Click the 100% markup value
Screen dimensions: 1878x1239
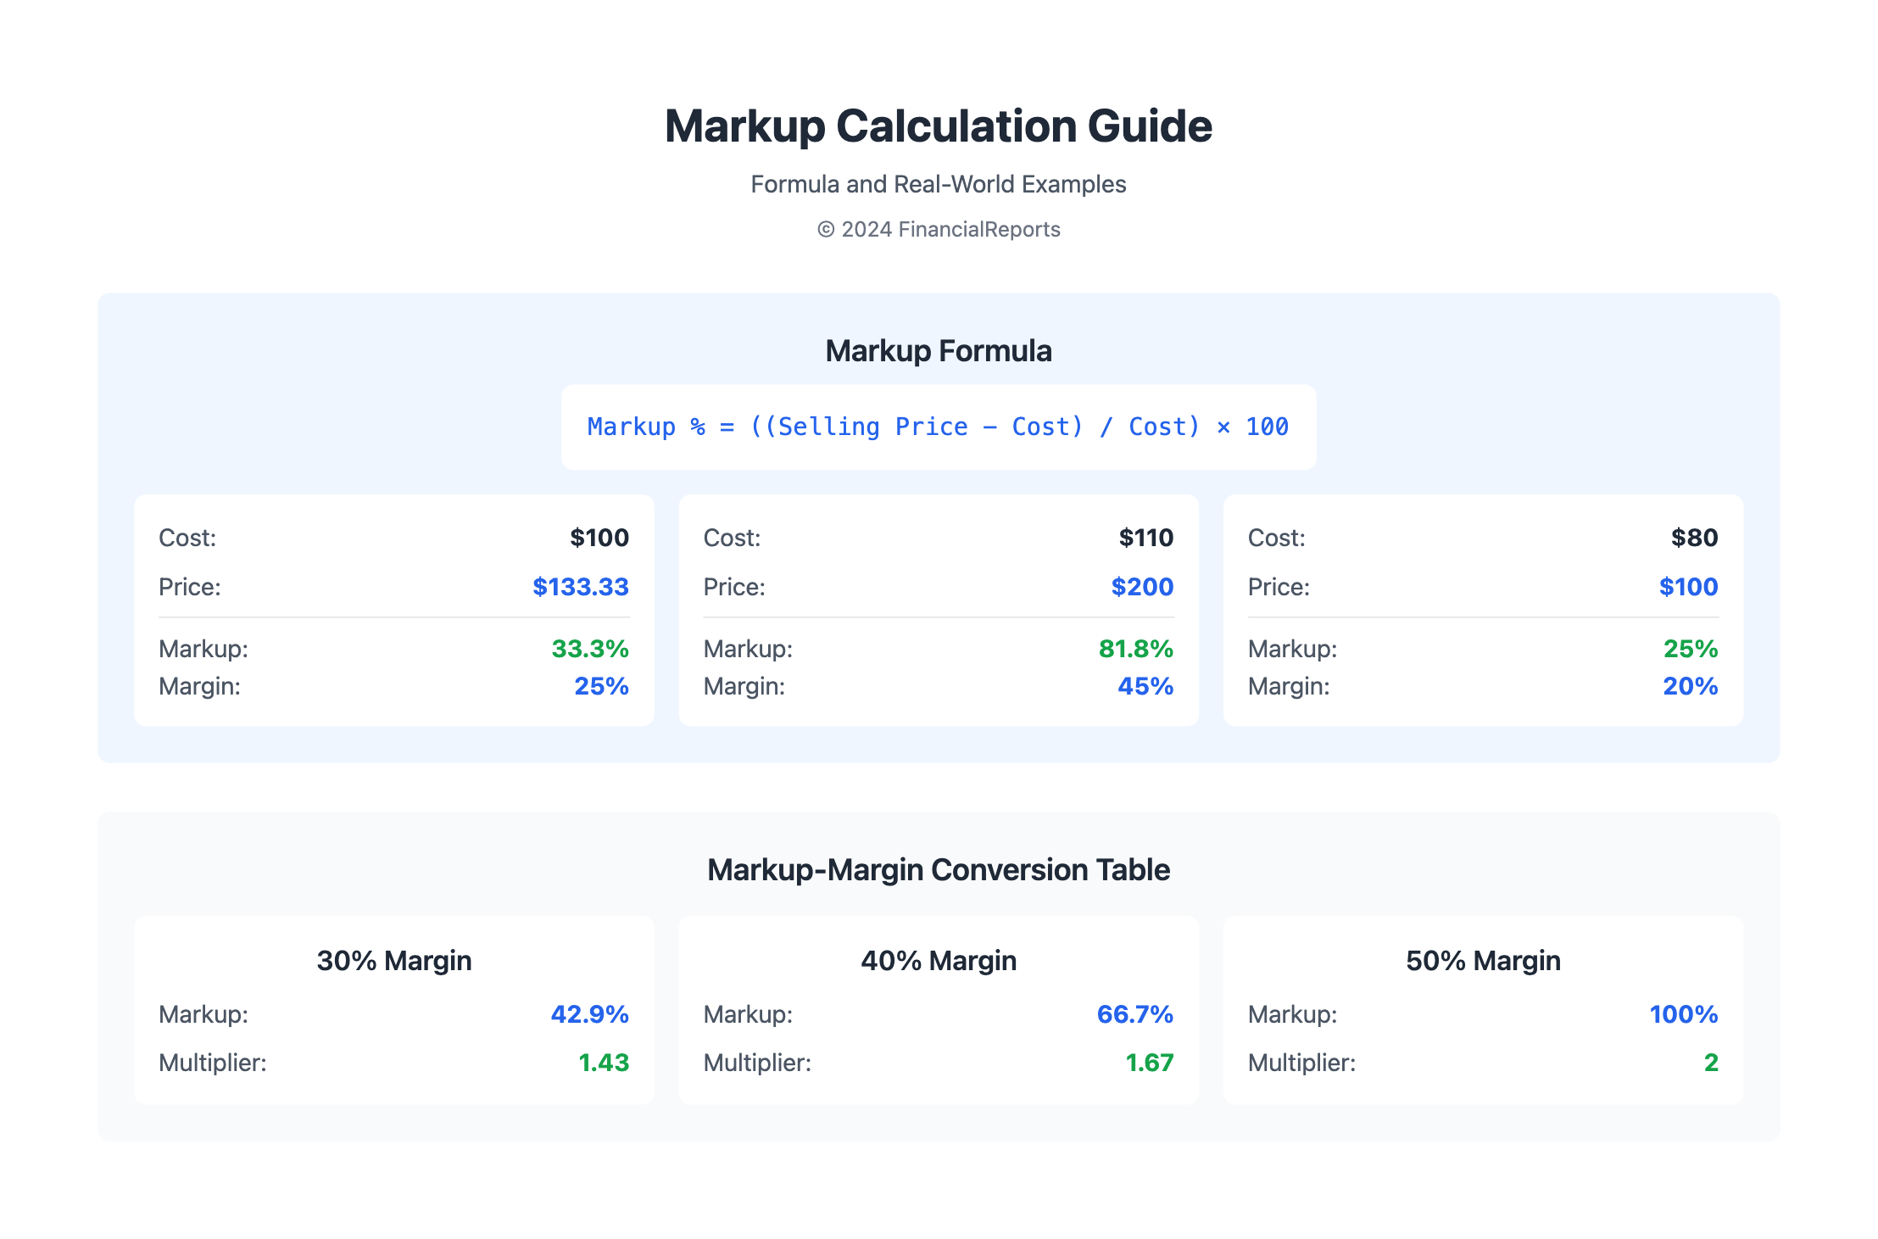coord(1683,1014)
